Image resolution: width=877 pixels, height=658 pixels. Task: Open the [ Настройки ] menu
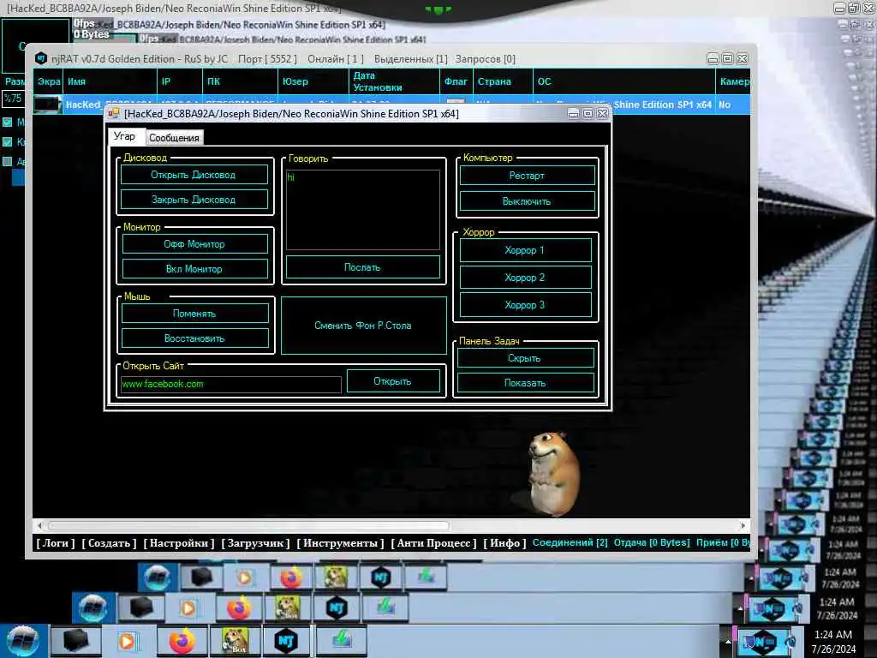[x=179, y=542]
